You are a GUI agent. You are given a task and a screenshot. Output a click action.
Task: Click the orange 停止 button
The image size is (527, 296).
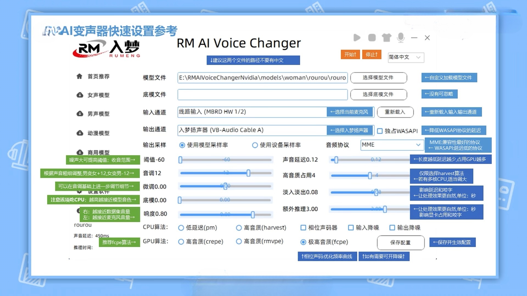pyautogui.click(x=372, y=55)
